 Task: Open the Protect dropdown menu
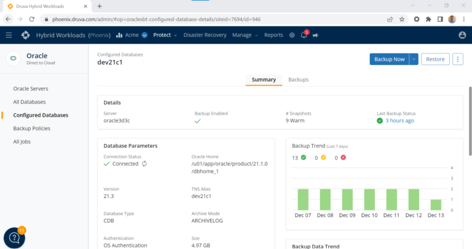click(165, 35)
